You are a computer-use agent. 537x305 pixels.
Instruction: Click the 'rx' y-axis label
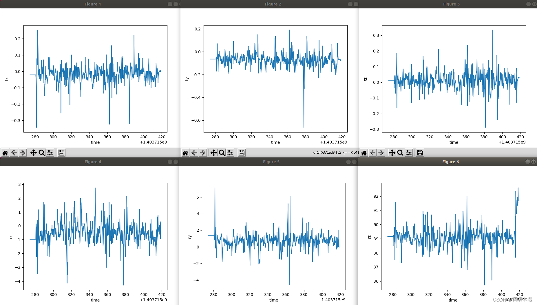11,237
